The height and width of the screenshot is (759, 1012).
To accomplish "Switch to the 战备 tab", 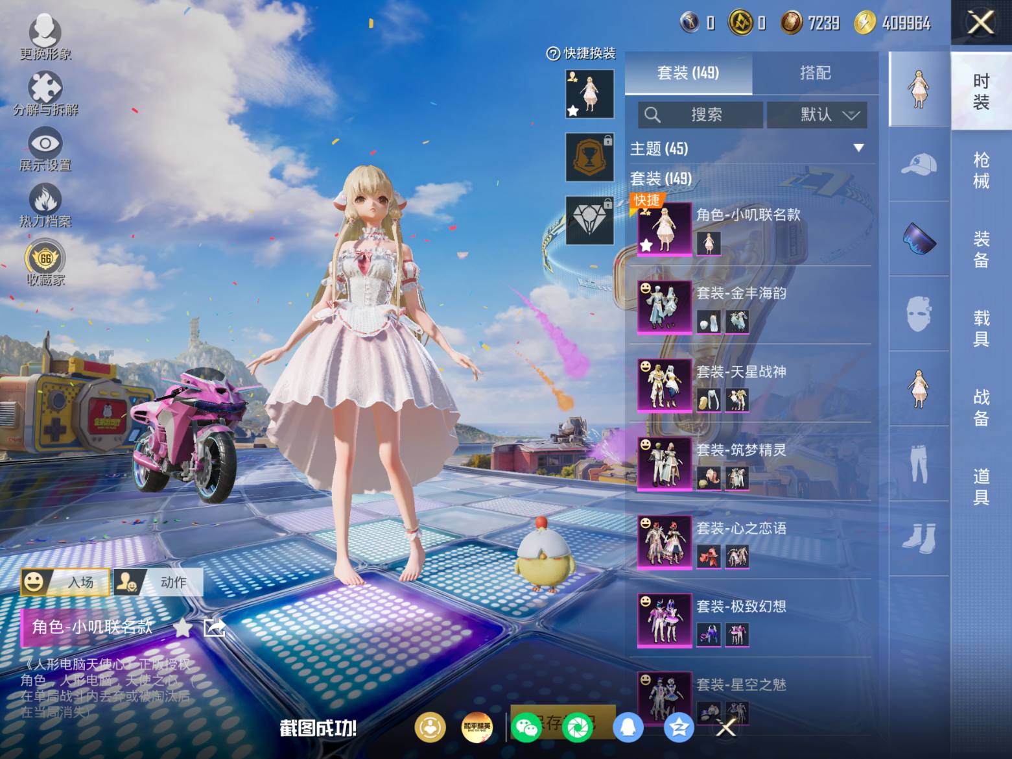I will tap(982, 407).
